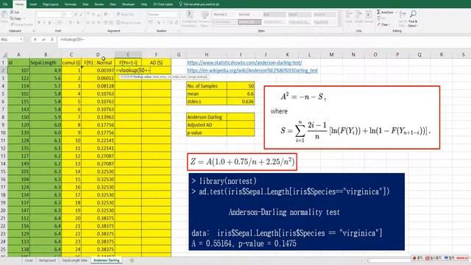Click the 'No. of Samples' cell
471x265 pixels.
pos(207,86)
